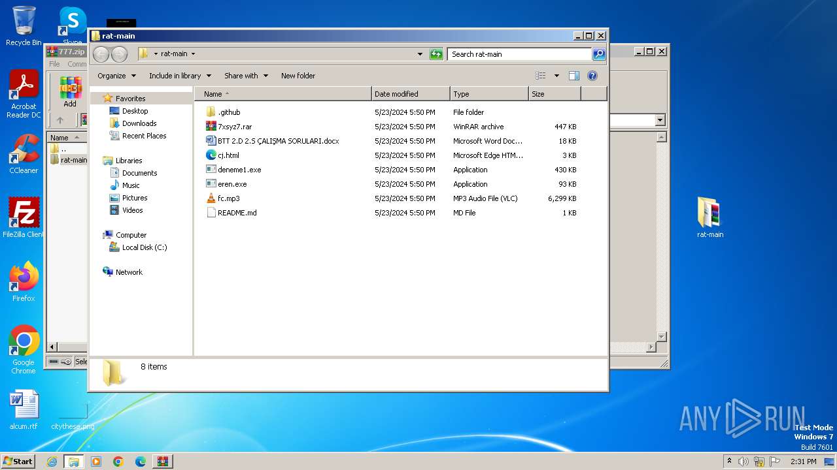Click the taskbar clock showing 2:31 PM
837x470 pixels.
(804, 462)
